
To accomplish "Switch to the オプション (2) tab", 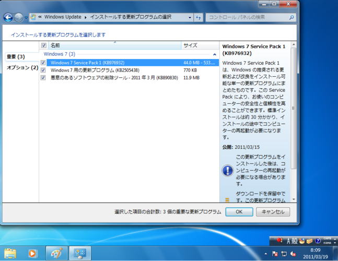I will click(22, 68).
